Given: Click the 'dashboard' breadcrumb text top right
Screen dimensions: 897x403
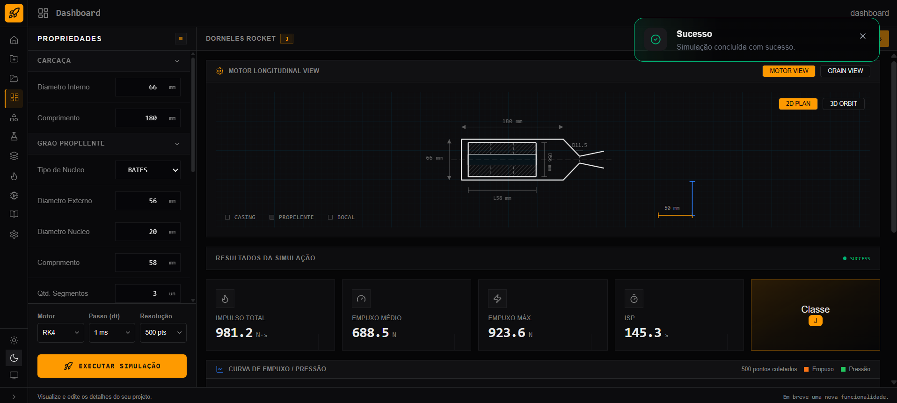Looking at the screenshot, I should pos(869,13).
